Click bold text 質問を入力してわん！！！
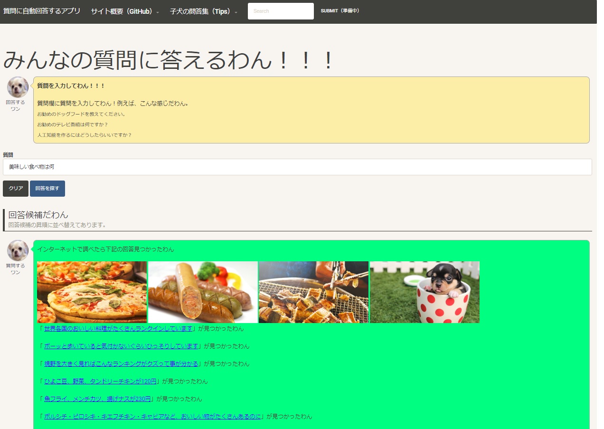 [x=71, y=86]
